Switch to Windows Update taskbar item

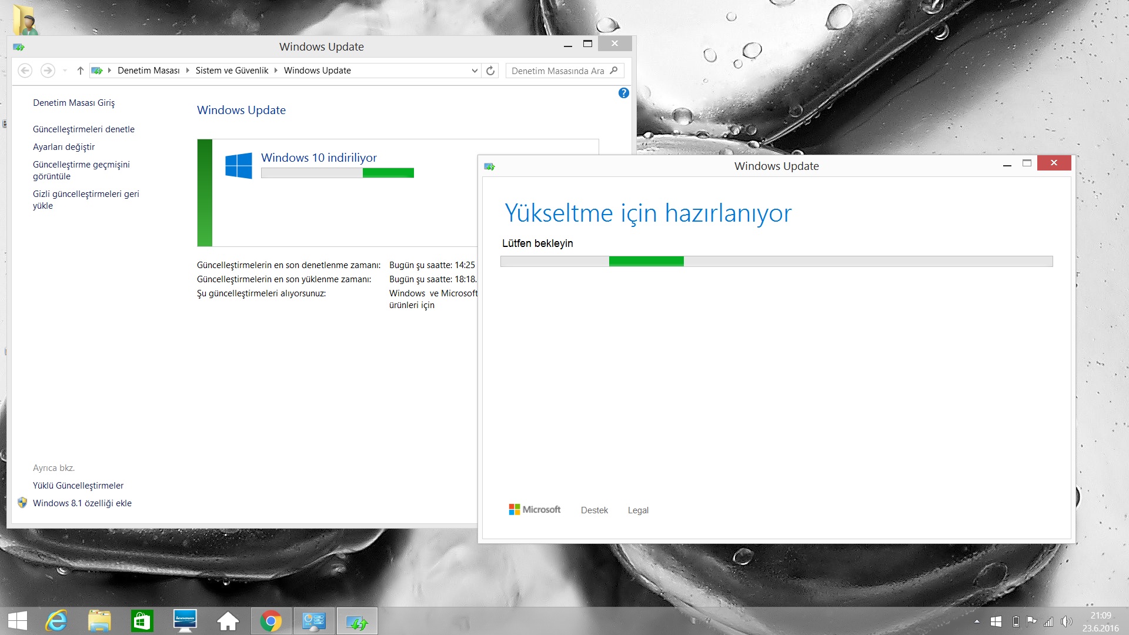pos(357,621)
